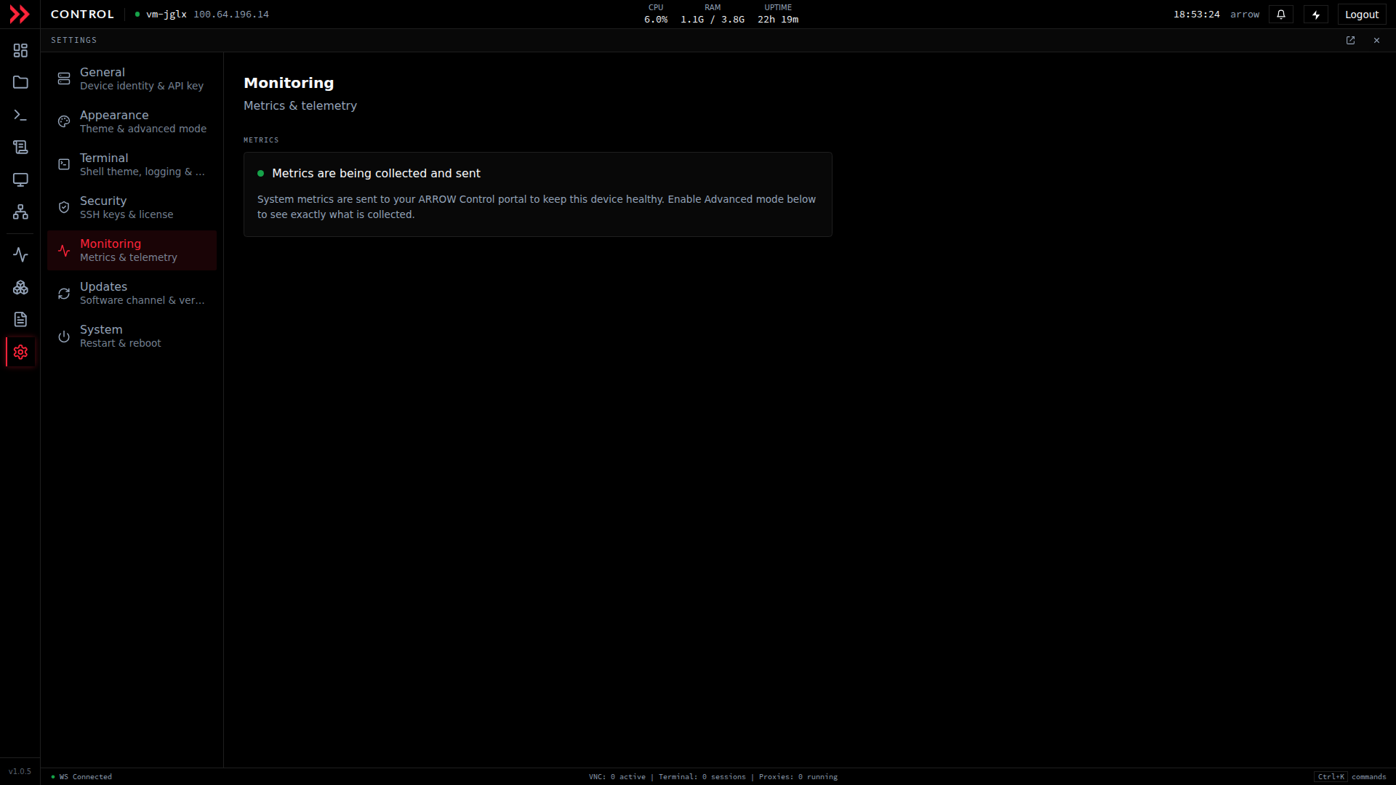Viewport: 1396px width, 785px height.
Task: Select General settings section
Action: click(132, 78)
